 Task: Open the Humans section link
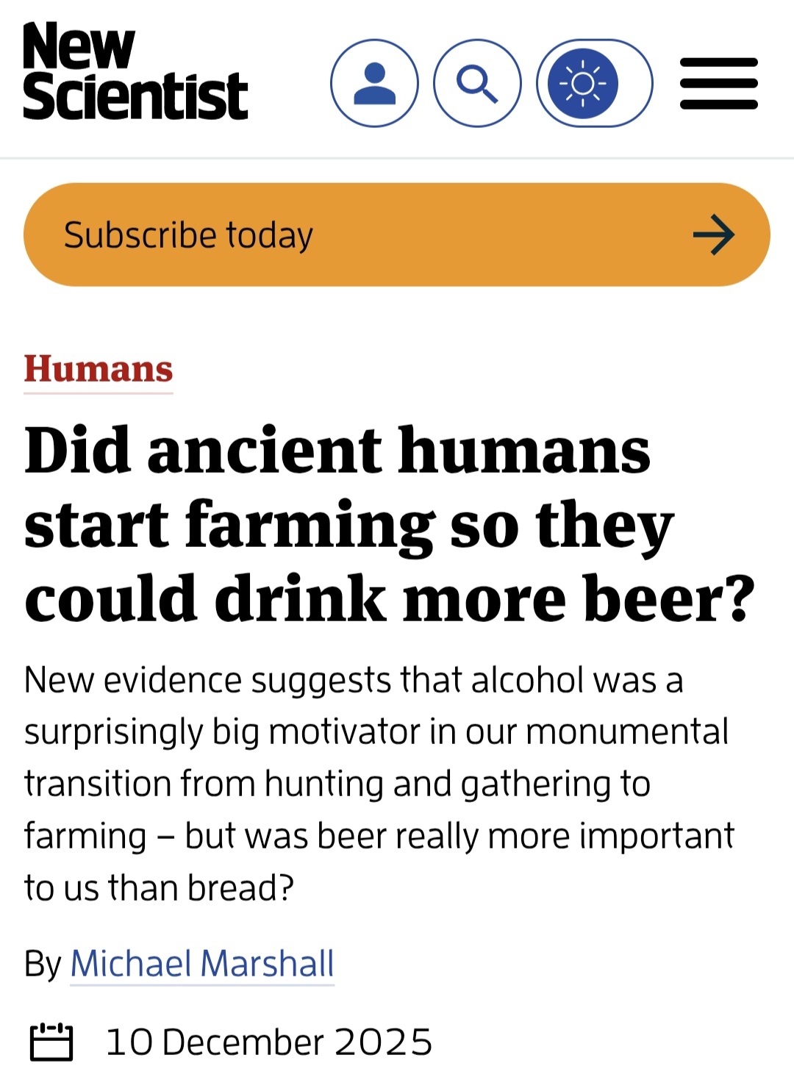[99, 369]
